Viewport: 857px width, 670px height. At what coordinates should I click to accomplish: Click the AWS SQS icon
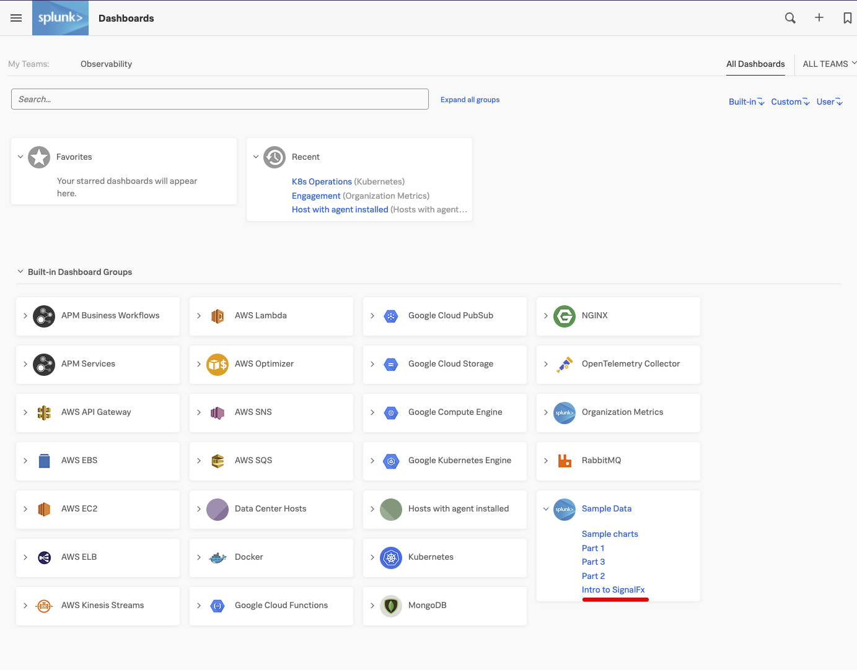click(218, 461)
